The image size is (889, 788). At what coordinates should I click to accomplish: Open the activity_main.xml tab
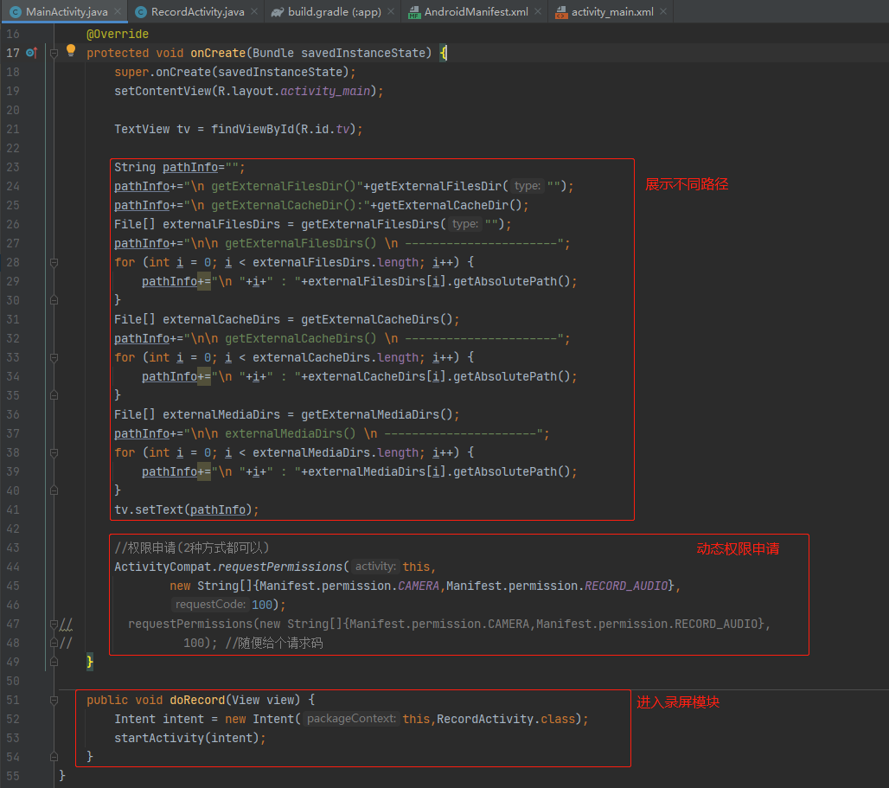(x=612, y=11)
